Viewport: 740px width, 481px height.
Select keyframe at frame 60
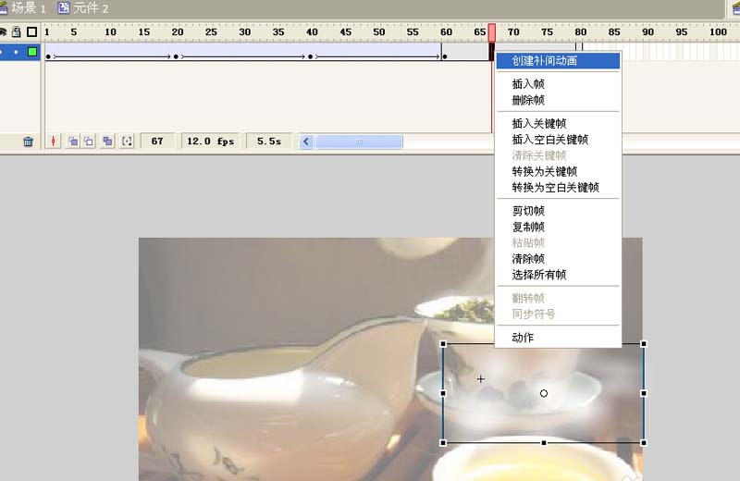tap(445, 56)
